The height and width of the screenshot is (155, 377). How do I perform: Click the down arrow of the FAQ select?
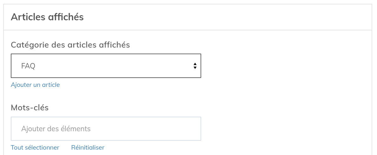click(x=195, y=68)
